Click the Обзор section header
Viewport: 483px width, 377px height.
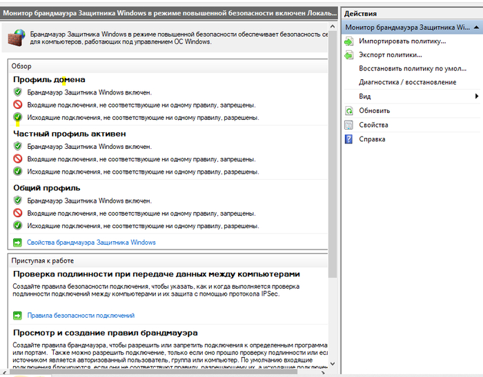(21, 66)
